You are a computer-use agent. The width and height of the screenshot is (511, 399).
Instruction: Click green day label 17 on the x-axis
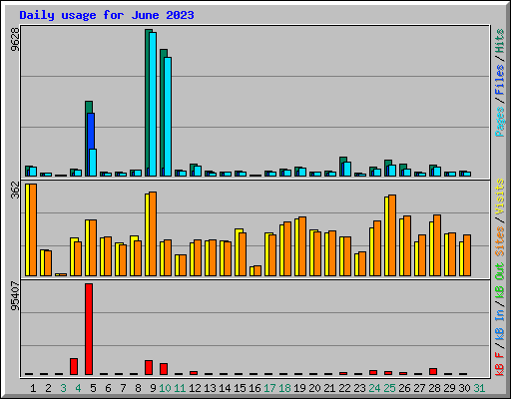(269, 388)
